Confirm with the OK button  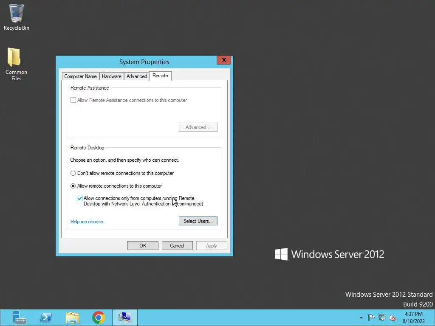[x=143, y=246]
